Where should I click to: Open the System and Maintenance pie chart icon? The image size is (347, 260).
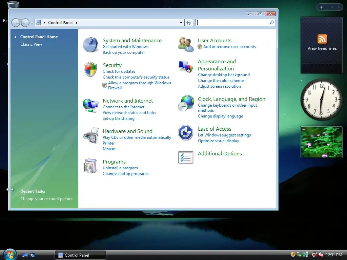[x=90, y=45]
